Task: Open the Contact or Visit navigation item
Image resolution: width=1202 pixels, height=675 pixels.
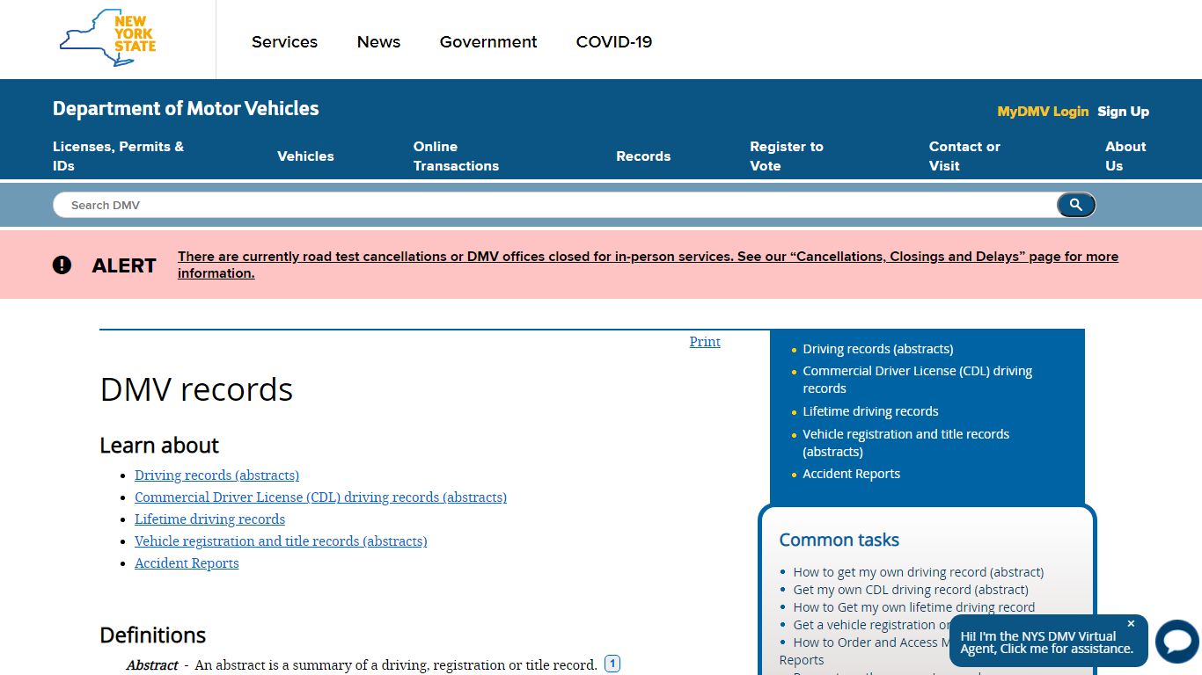Action: click(x=964, y=156)
